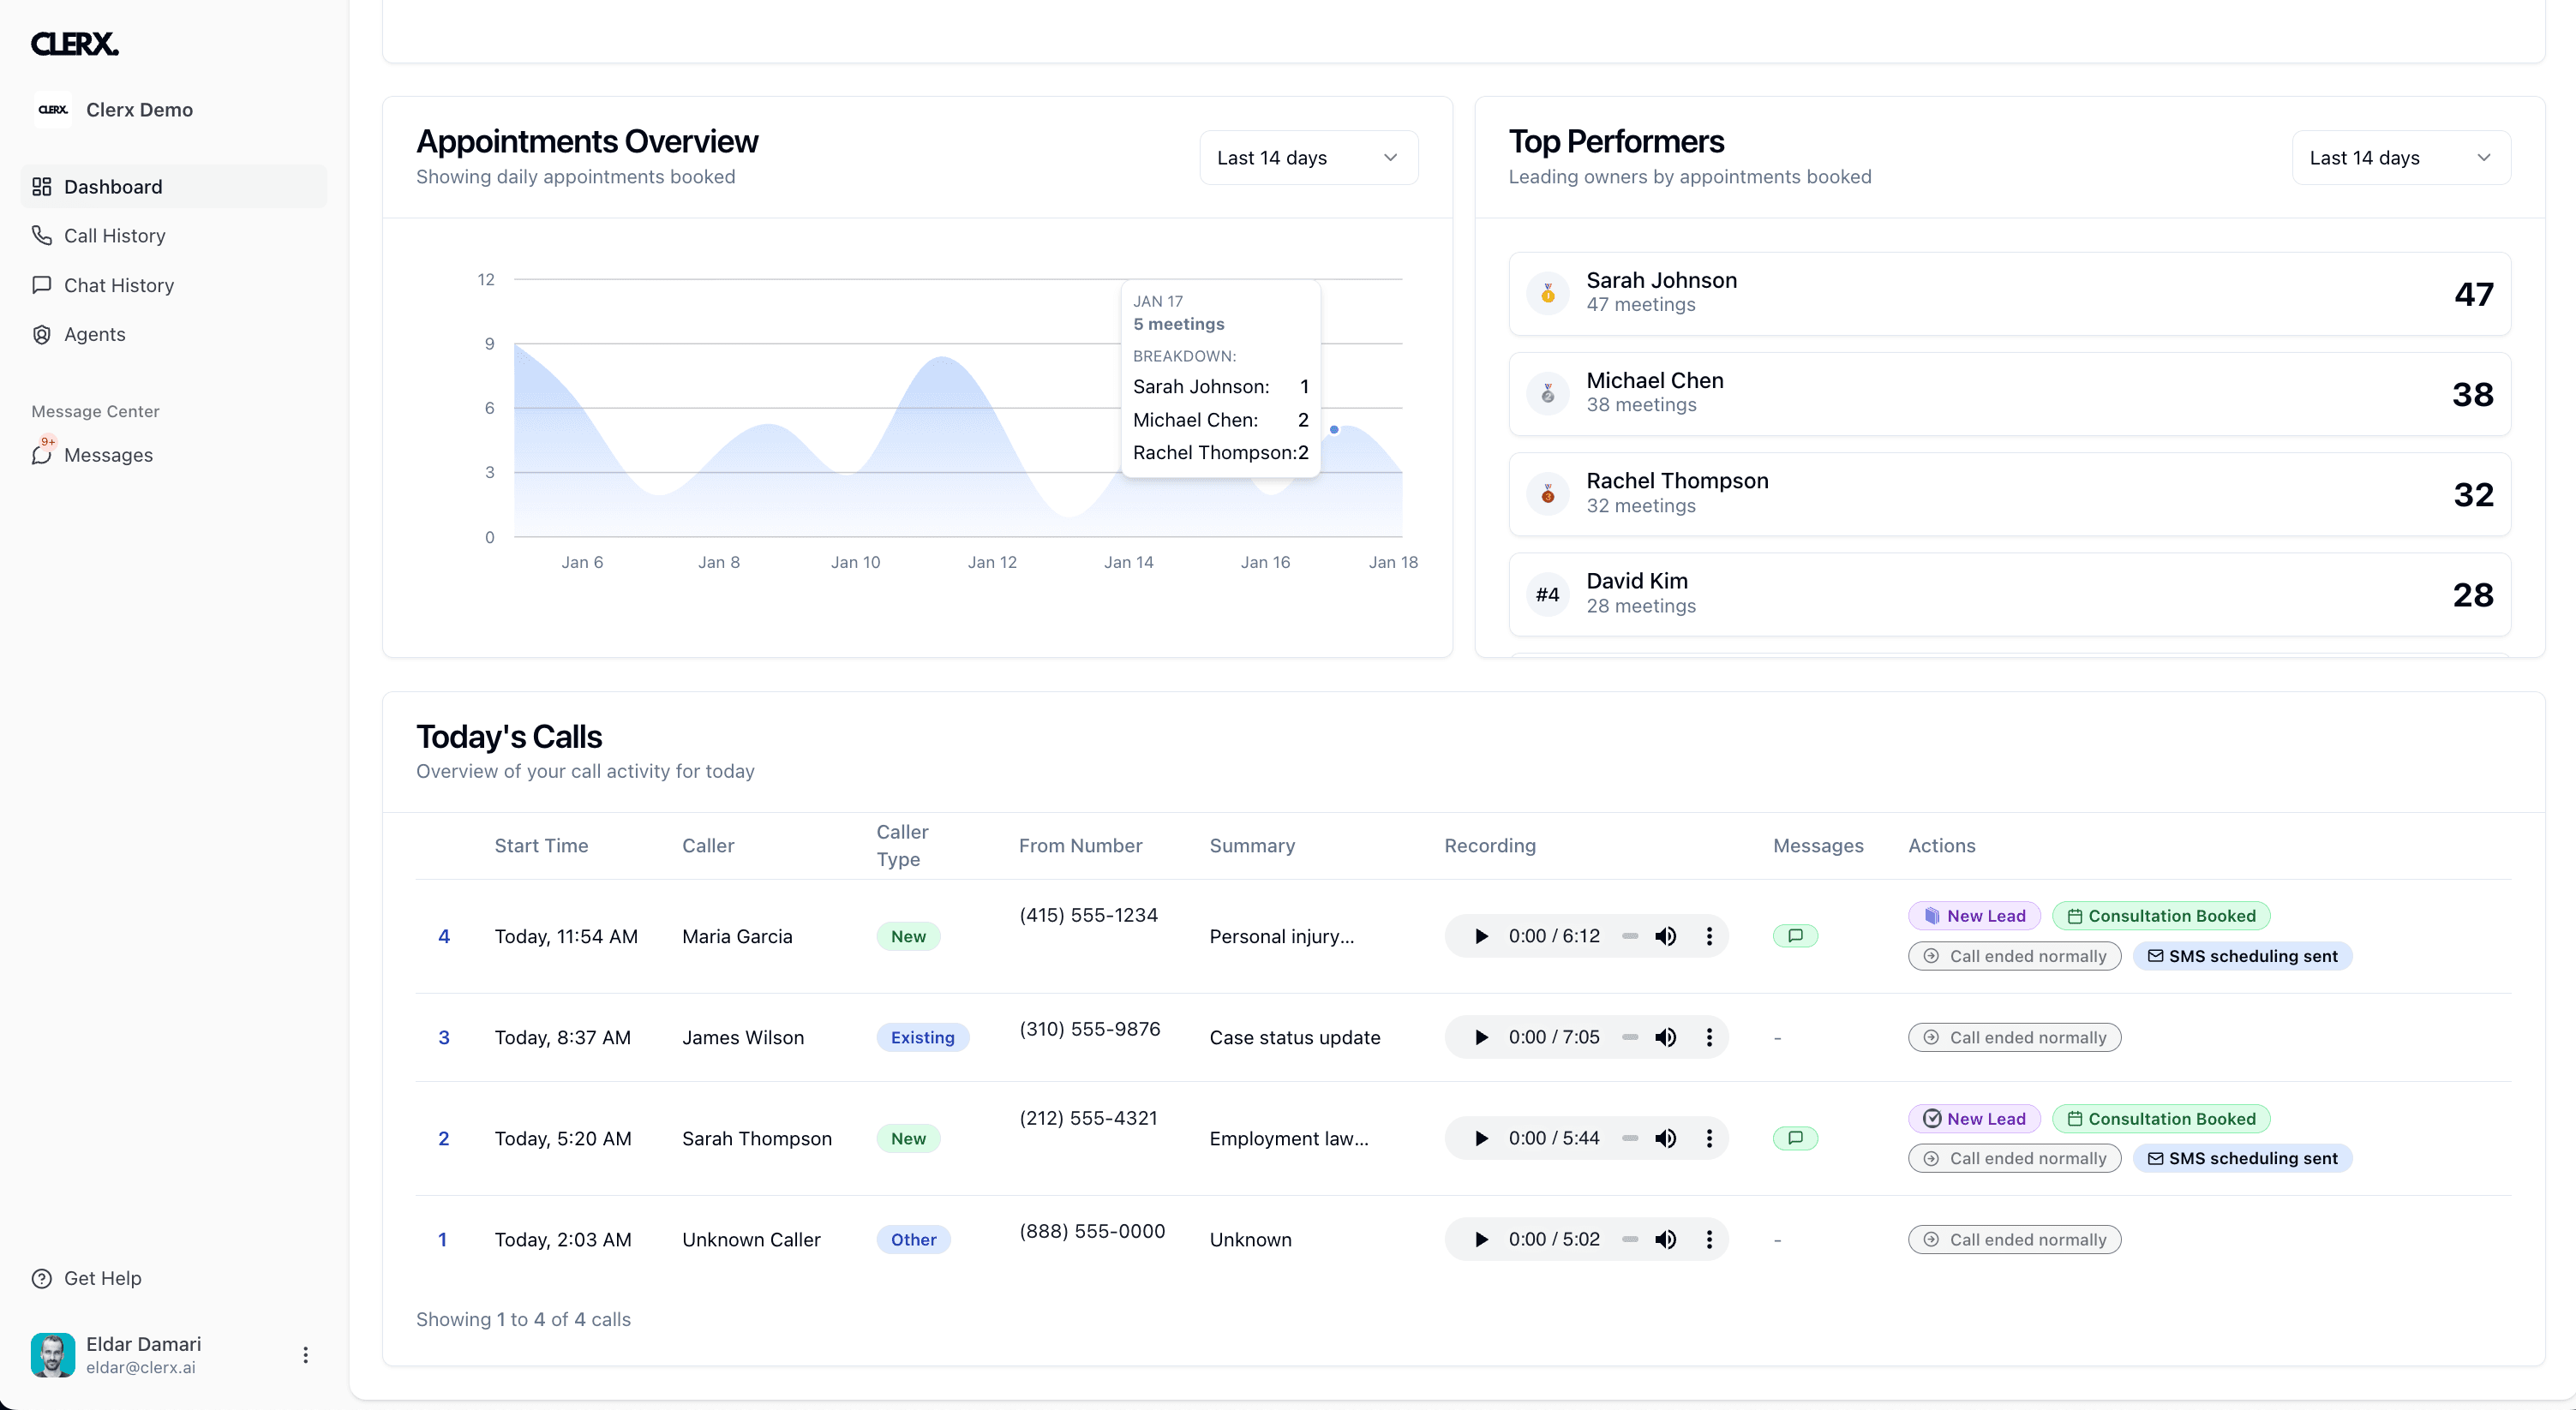
Task: Open the message bubble for Maria Garcia's call
Action: [x=1796, y=935]
